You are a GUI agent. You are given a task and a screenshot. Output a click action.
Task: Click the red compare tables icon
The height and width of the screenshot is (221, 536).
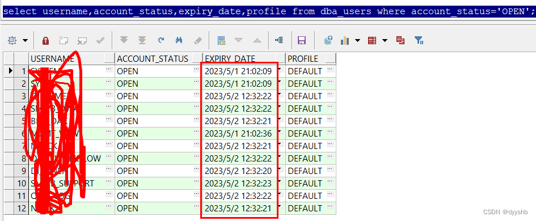point(400,40)
